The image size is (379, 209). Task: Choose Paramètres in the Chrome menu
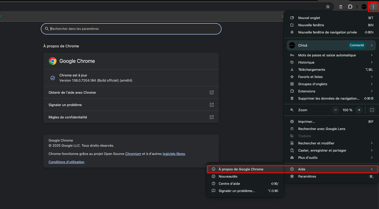(307, 176)
